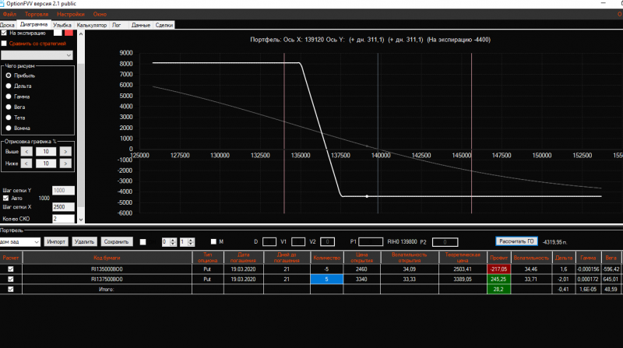Select the Вомма radio button
623x348 pixels.
[9, 128]
